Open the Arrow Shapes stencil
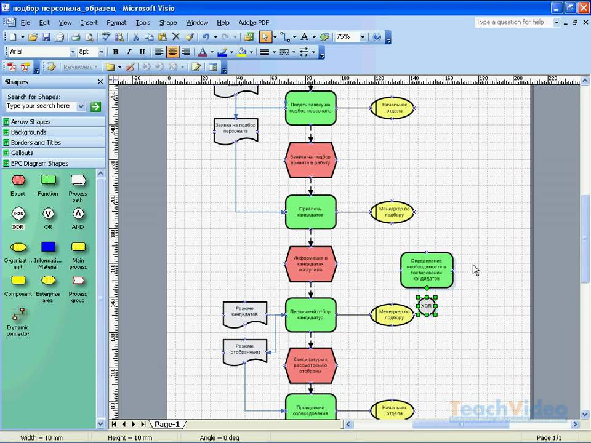The image size is (591, 443). (x=54, y=122)
